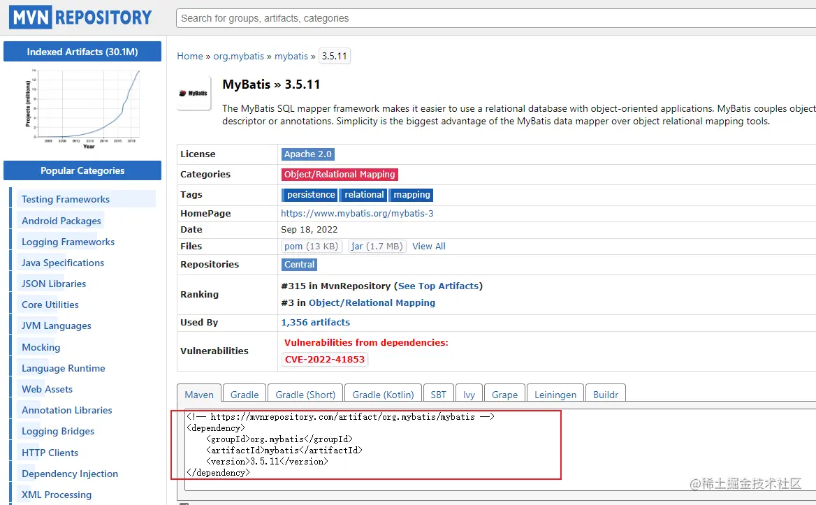Open JVM Languages category
Viewport: 816px width, 505px height.
[x=56, y=325]
